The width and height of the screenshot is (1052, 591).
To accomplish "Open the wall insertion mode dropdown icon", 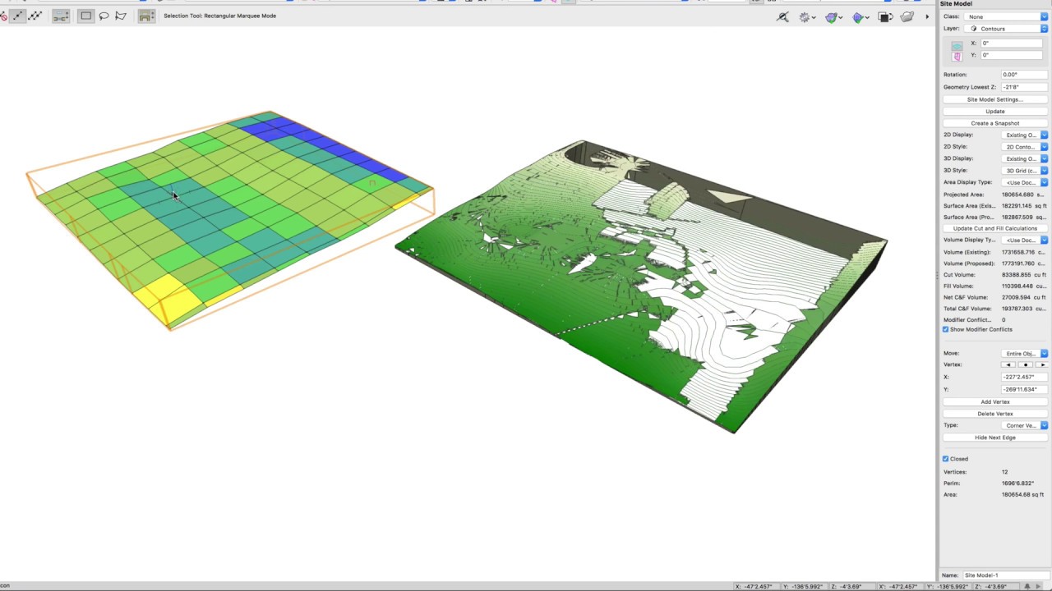I will [x=145, y=16].
